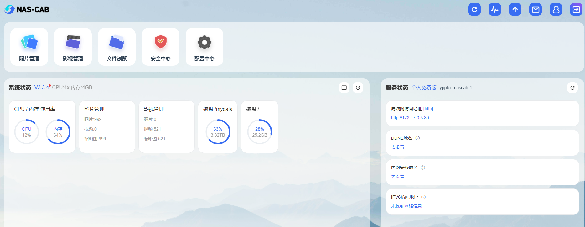Viewport: 585px width, 227px height.
Task: Click the logout exit icon
Action: point(576,9)
